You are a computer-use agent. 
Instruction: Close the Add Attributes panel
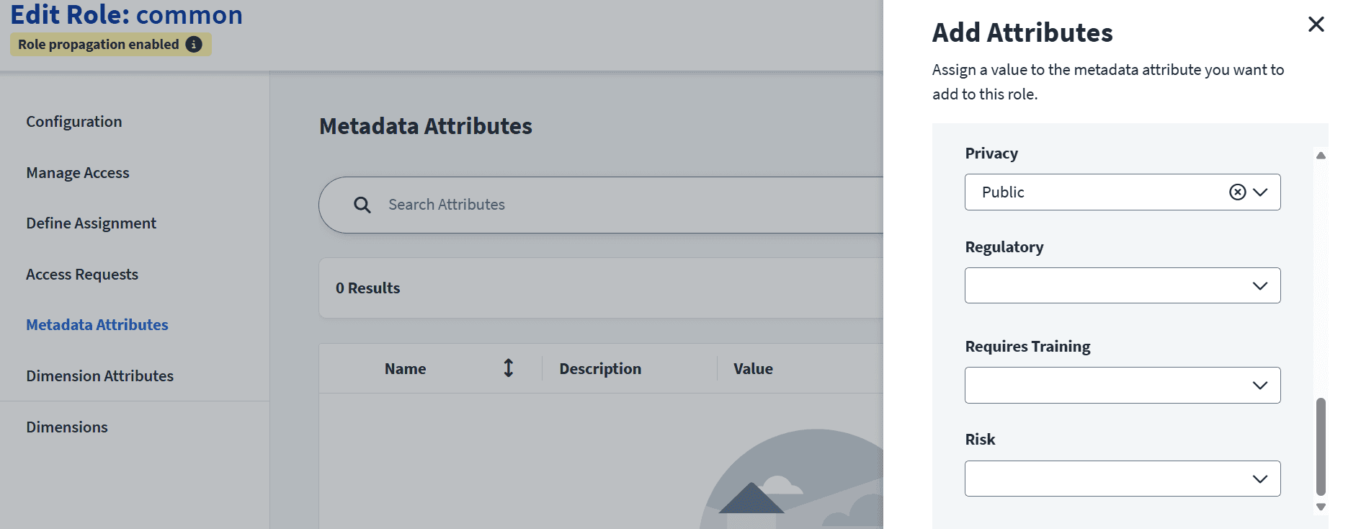click(x=1316, y=25)
